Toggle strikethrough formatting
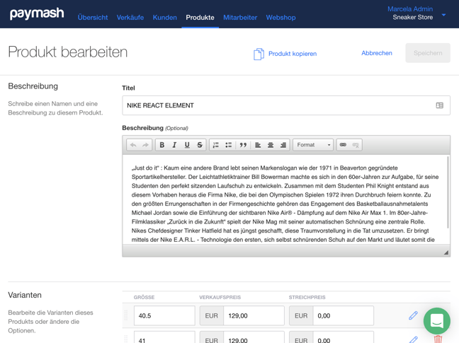The width and height of the screenshot is (459, 343). click(200, 145)
